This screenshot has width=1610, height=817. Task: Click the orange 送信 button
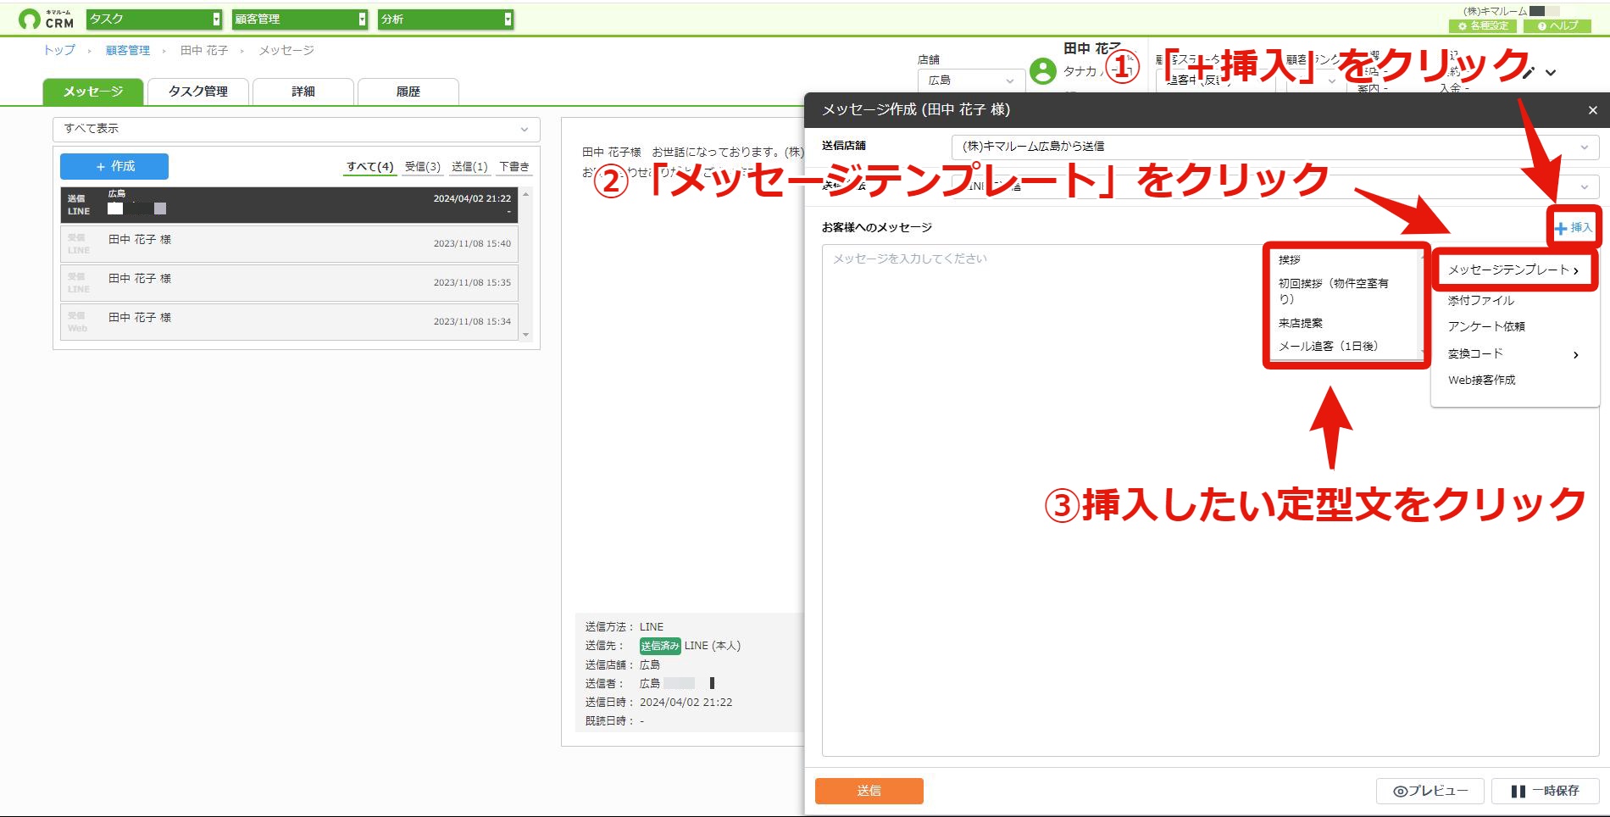[869, 791]
